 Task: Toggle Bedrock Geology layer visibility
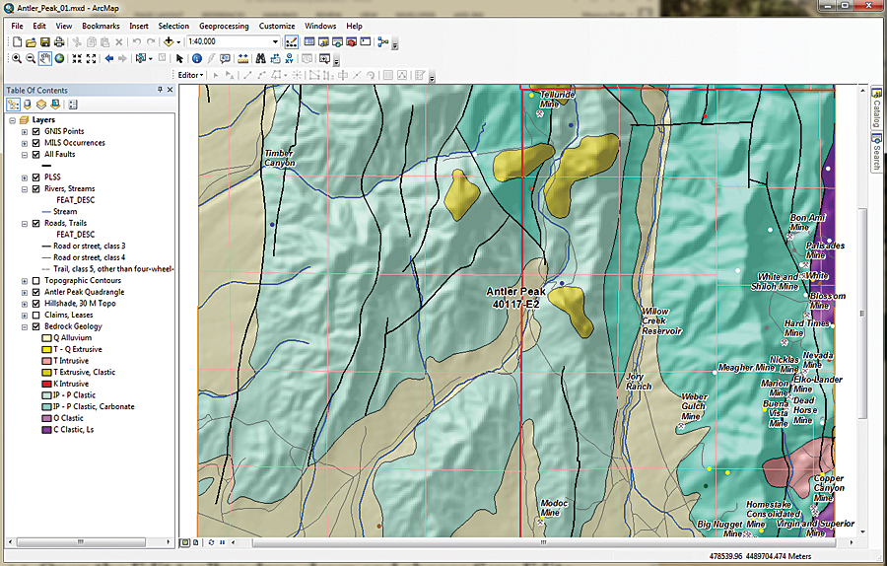click(36, 326)
